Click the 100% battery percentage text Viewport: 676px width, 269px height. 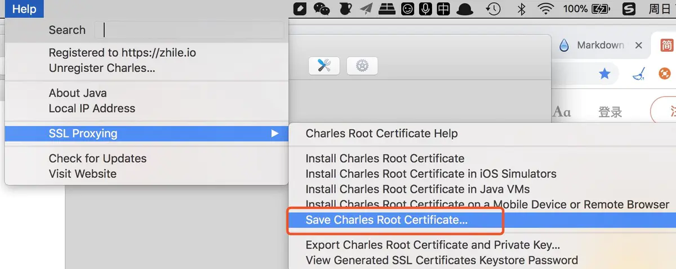point(575,9)
